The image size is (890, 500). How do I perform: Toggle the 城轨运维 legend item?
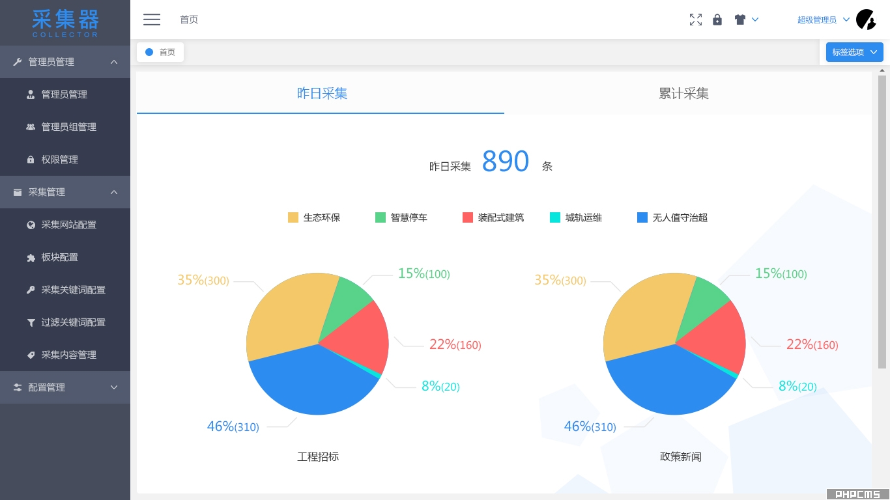[576, 217]
